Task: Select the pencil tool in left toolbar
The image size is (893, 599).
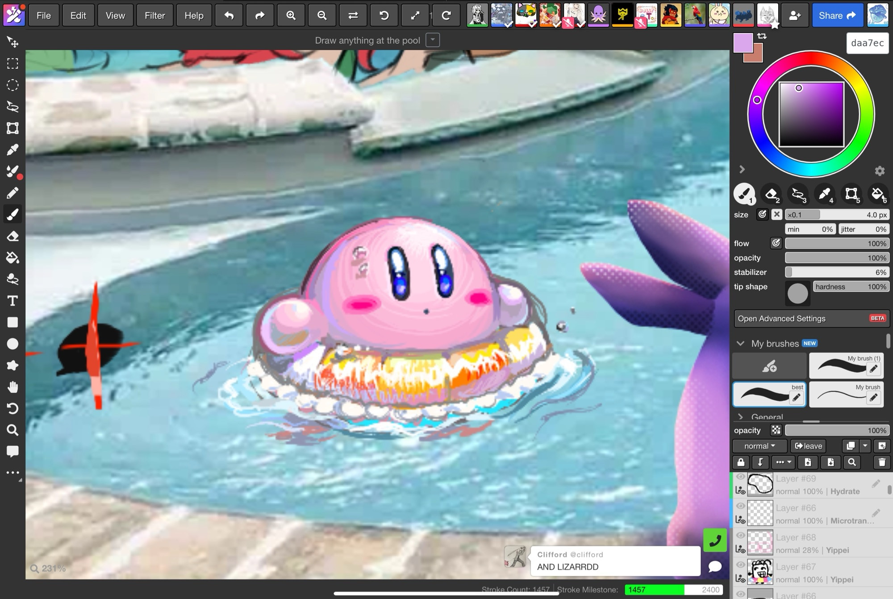Action: [13, 193]
